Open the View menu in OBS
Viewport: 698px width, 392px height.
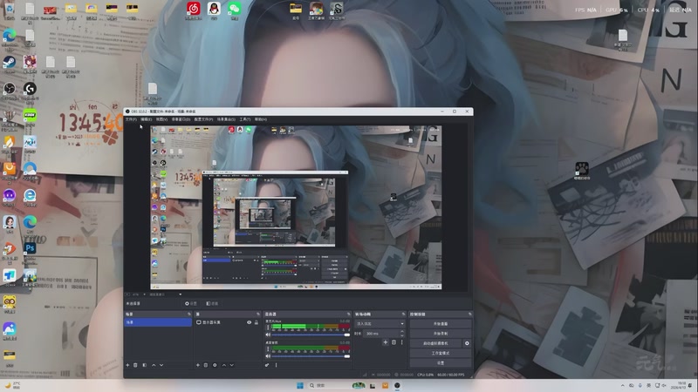coord(161,119)
